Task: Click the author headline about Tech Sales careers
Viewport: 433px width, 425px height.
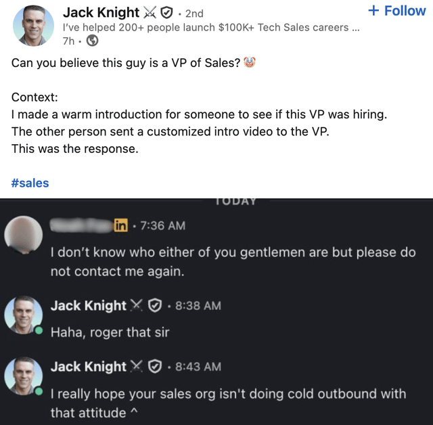Action: pos(210,28)
